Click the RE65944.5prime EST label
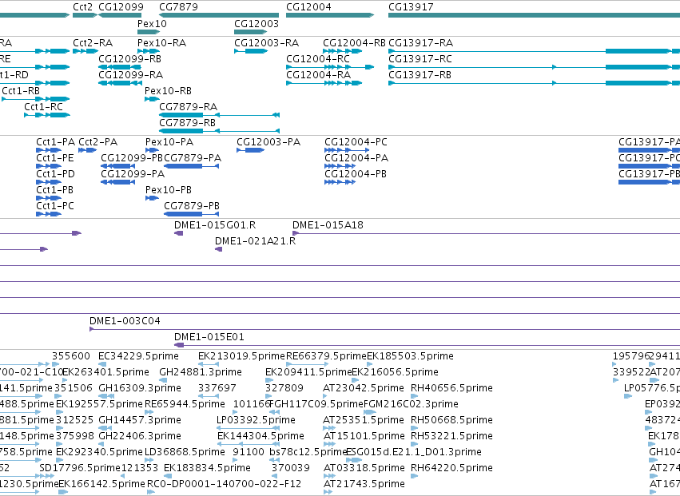680x496 pixels. pyautogui.click(x=185, y=404)
